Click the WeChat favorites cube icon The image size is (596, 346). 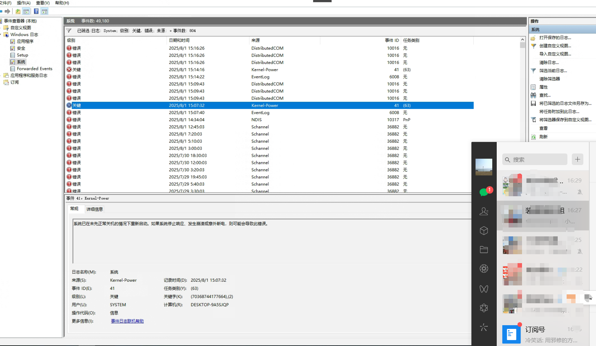click(484, 231)
